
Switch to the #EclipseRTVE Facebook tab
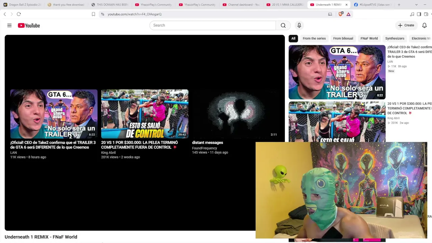click(373, 5)
